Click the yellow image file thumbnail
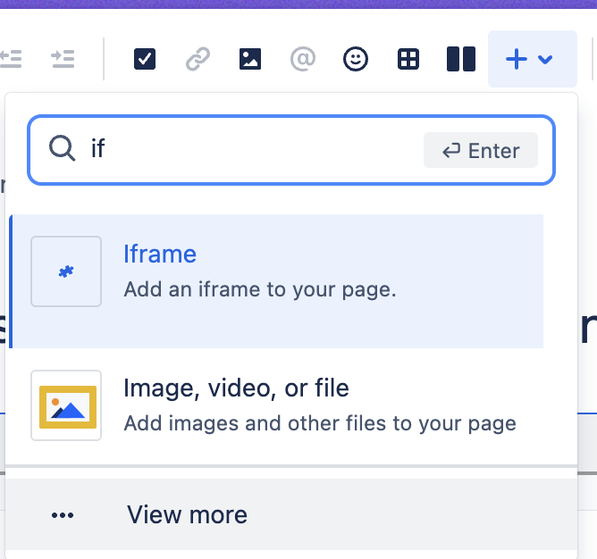 coord(66,405)
